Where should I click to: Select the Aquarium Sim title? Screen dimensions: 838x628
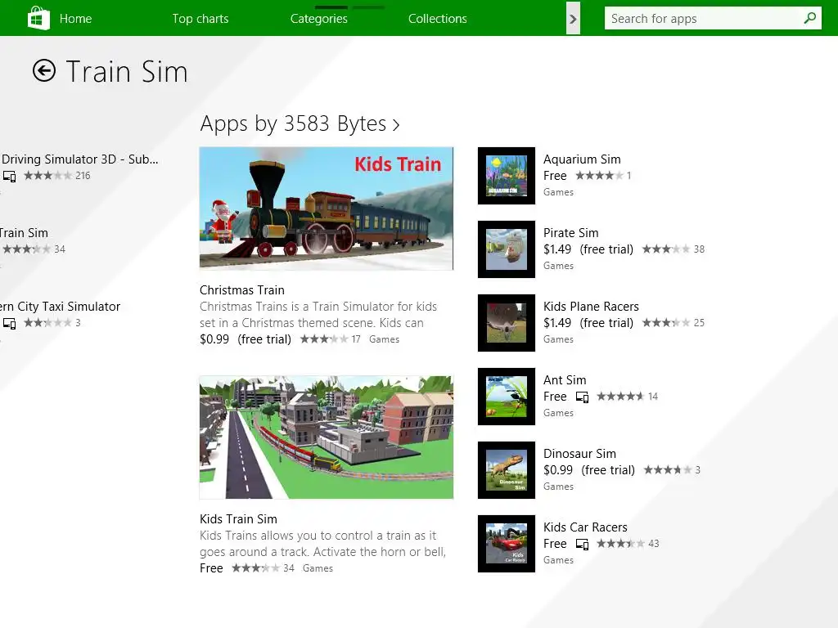tap(582, 159)
